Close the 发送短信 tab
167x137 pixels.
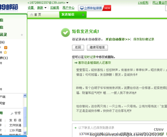(x=83, y=15)
